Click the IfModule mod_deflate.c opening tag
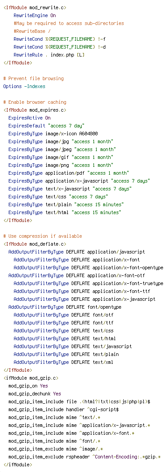 (35, 244)
